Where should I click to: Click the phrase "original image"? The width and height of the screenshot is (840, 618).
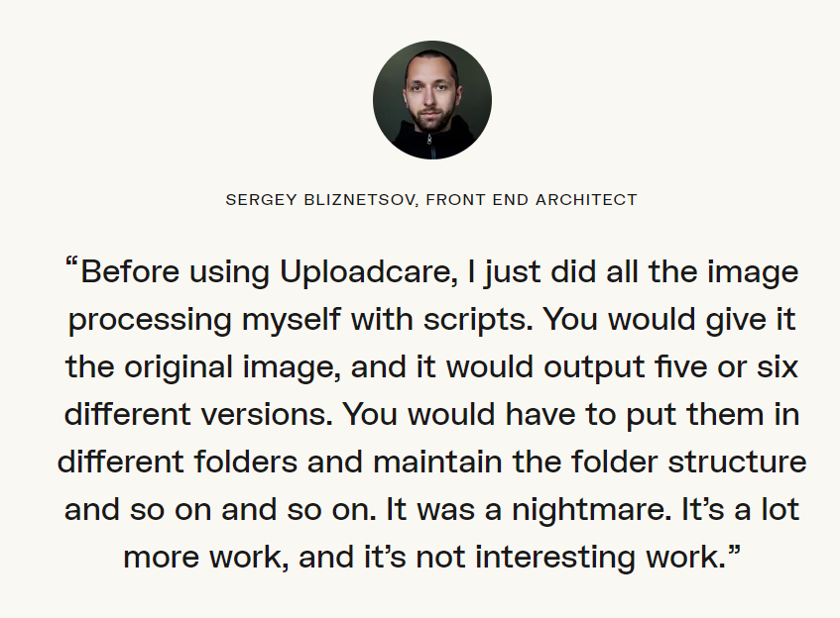230,368
